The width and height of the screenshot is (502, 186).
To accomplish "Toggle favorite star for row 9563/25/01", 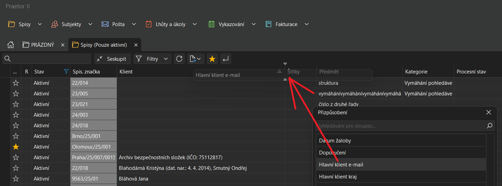I will click(x=16, y=179).
